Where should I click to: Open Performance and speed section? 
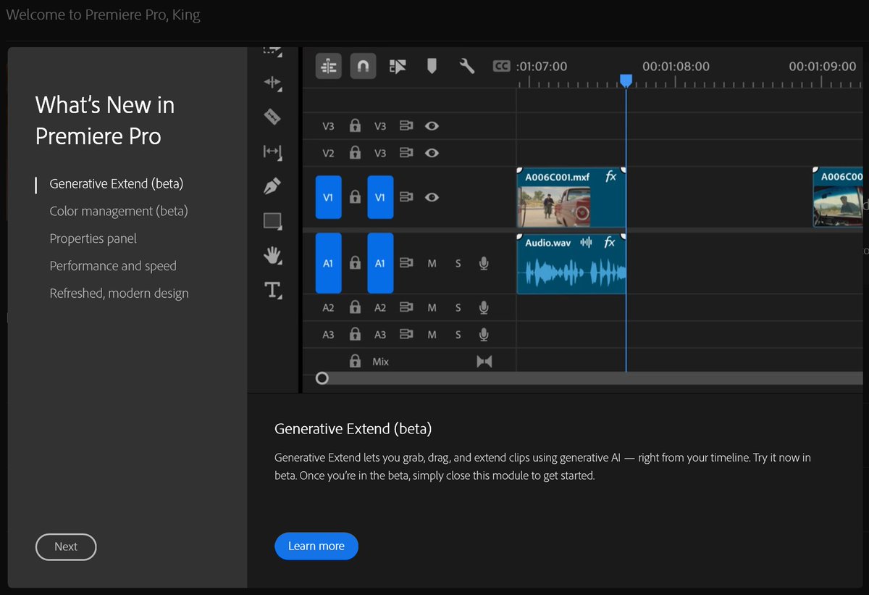point(113,266)
